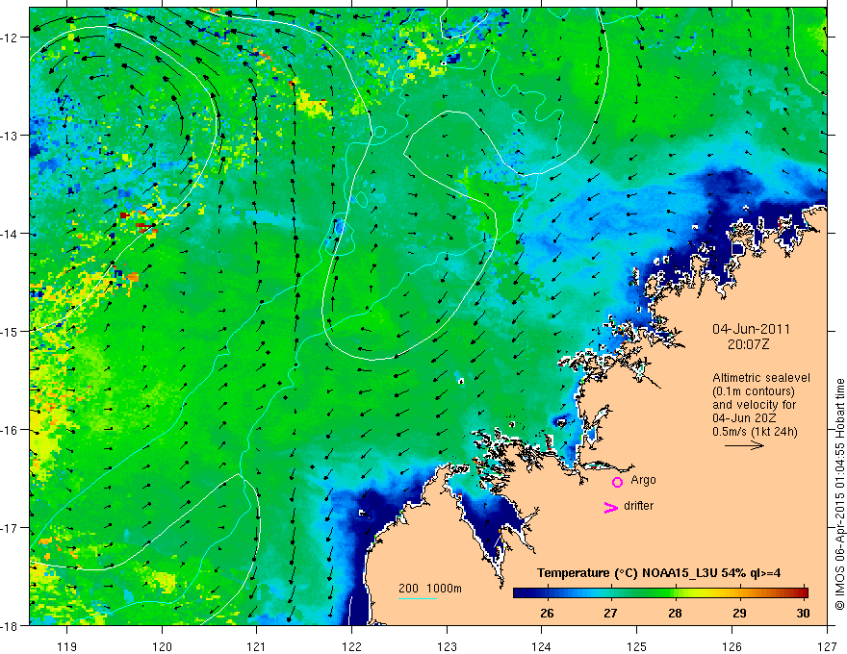Click the longitude axis label 122
The width and height of the screenshot is (847, 654).
[x=351, y=646]
